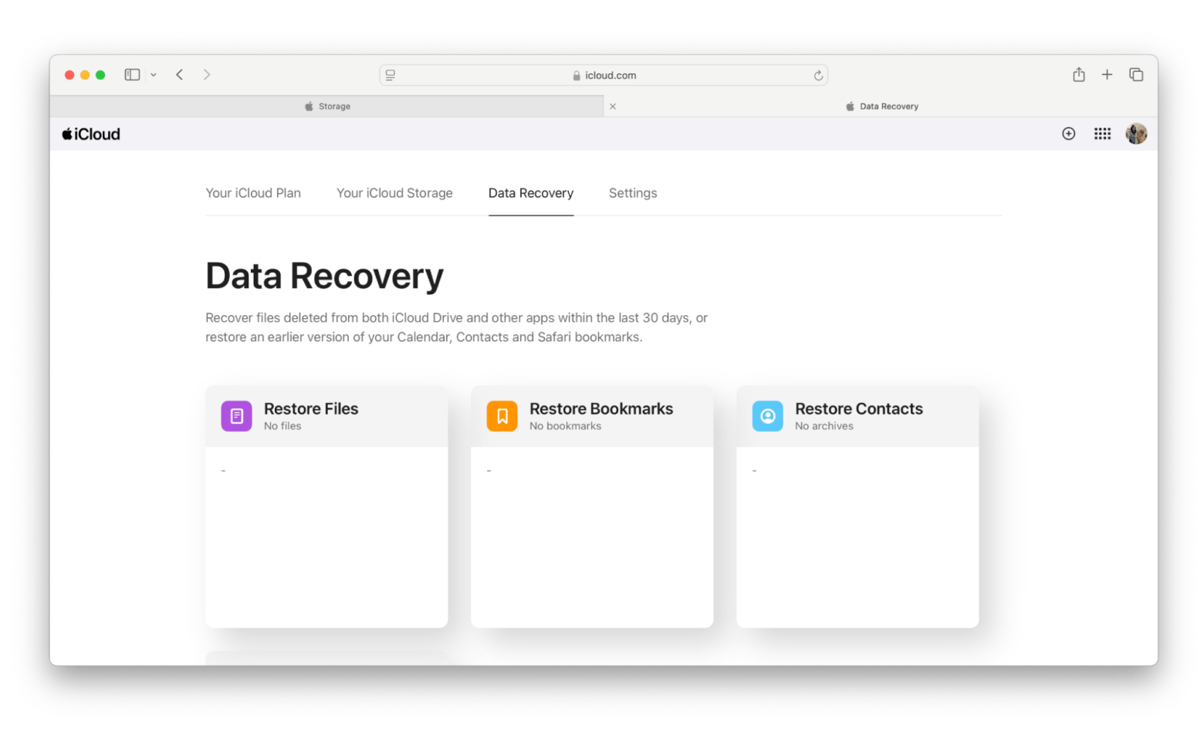The image size is (1204, 735).
Task: Open the sidebar options dropdown arrow
Action: point(154,75)
